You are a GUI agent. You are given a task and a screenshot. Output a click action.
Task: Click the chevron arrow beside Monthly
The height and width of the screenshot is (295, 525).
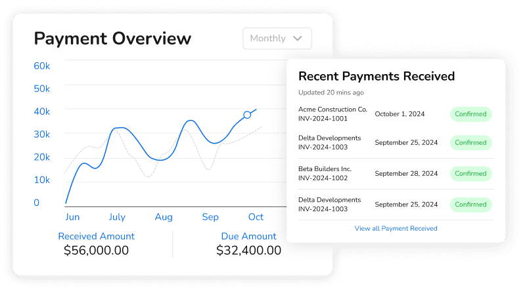[x=298, y=39]
